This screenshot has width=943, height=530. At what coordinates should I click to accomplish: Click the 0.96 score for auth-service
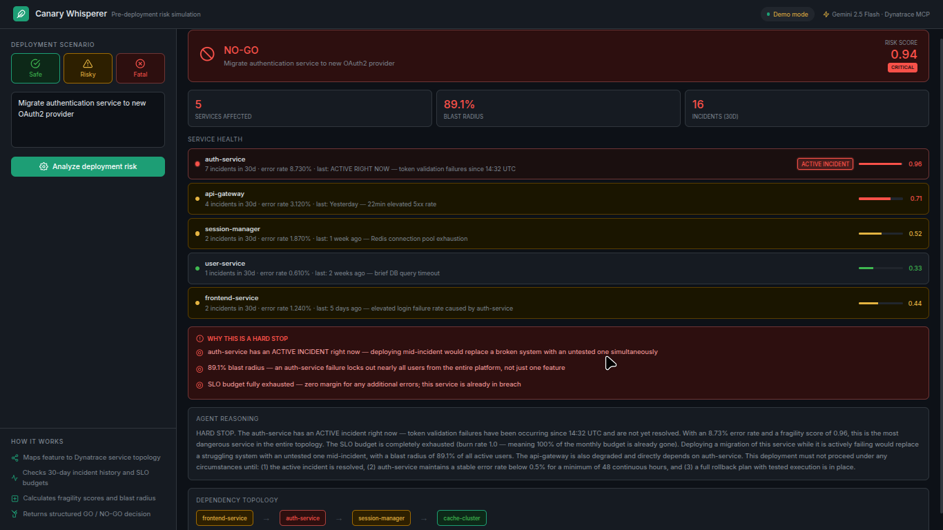pos(915,164)
